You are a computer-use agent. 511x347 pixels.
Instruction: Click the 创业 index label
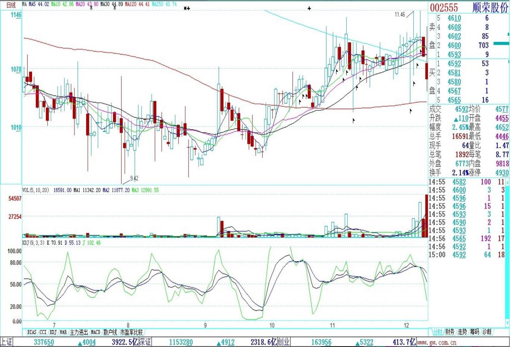[284, 342]
